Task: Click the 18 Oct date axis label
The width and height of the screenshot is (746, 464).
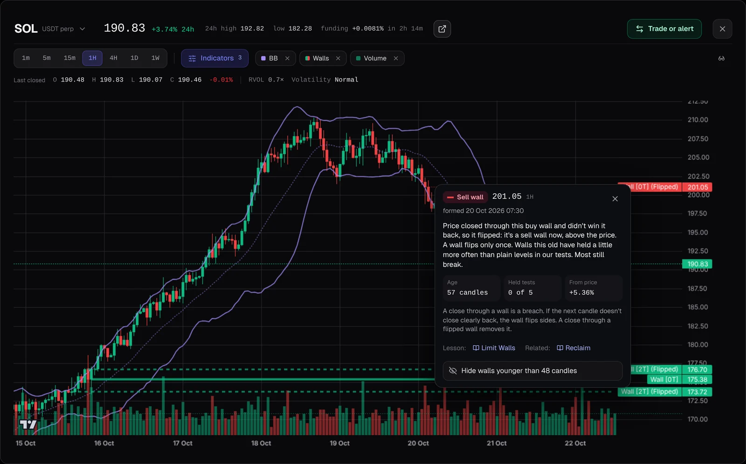Action: pos(261,443)
